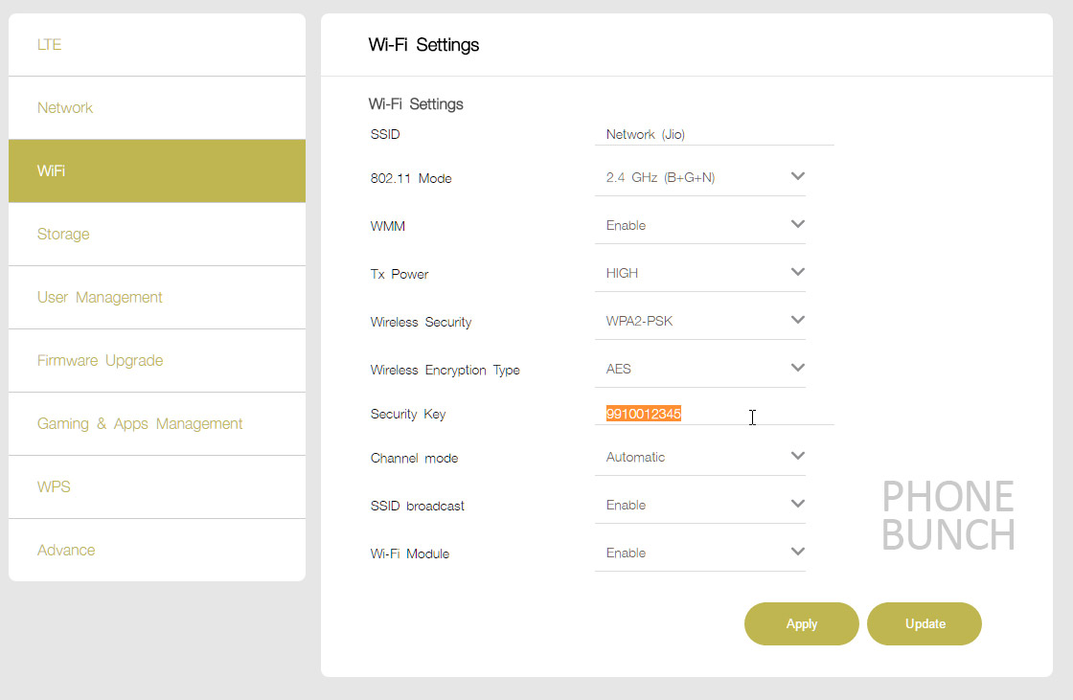This screenshot has width=1073, height=700.
Task: Open the Tx Power HIGH dropdown
Action: tap(699, 273)
